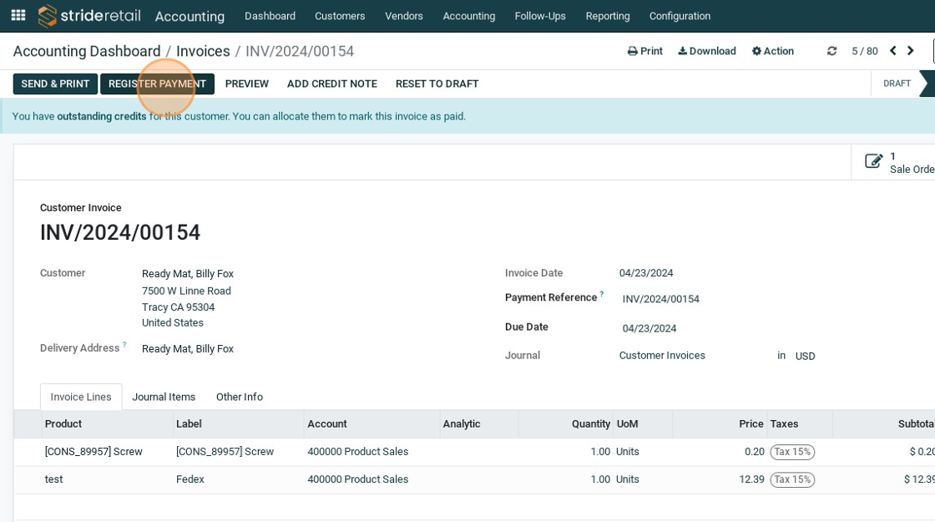935x522 pixels.
Task: Click the Preview button
Action: click(247, 84)
